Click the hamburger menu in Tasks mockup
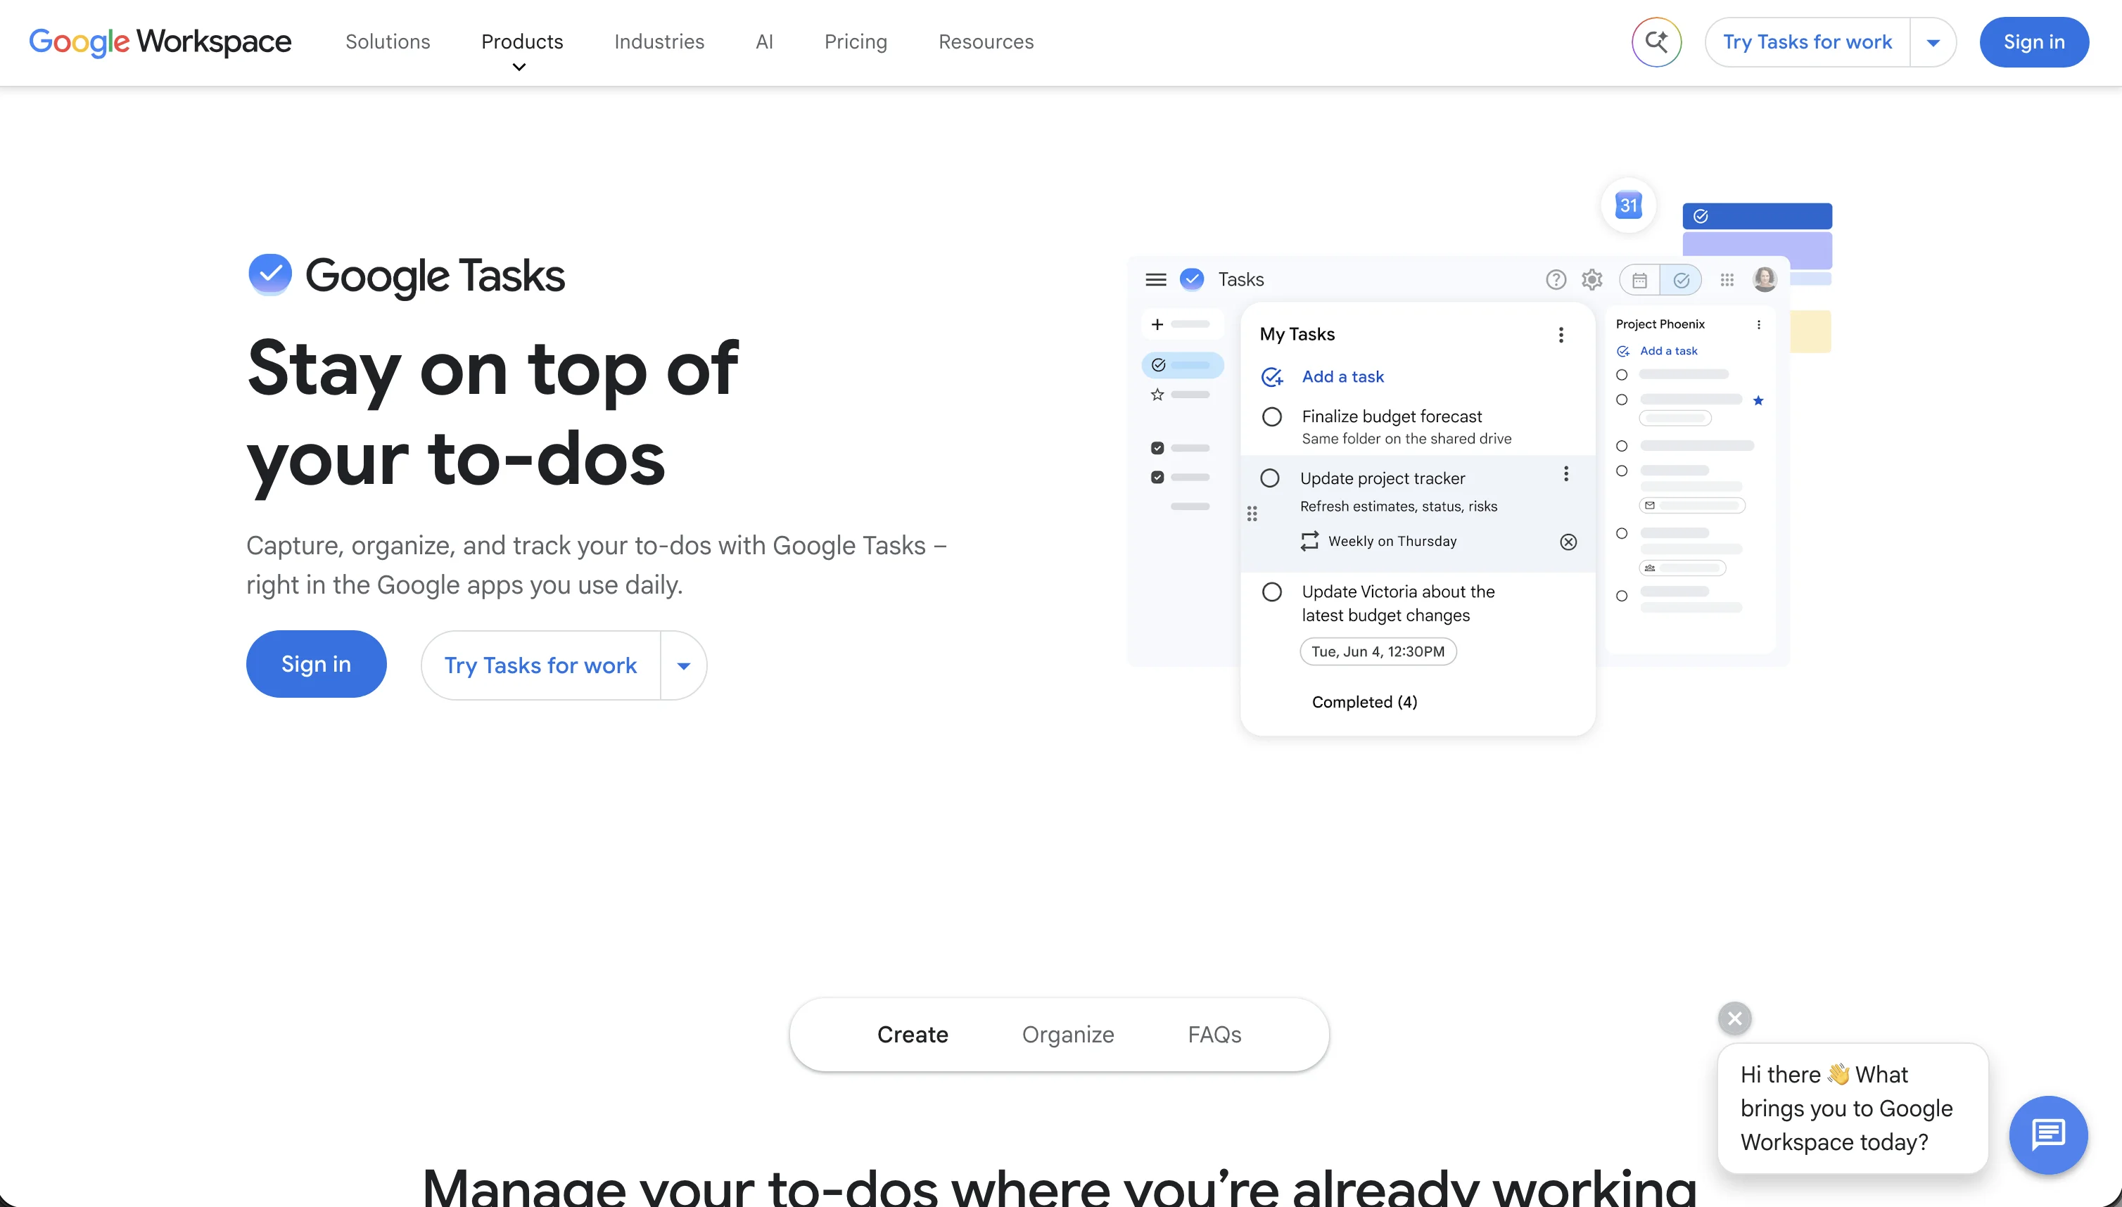 [x=1155, y=279]
